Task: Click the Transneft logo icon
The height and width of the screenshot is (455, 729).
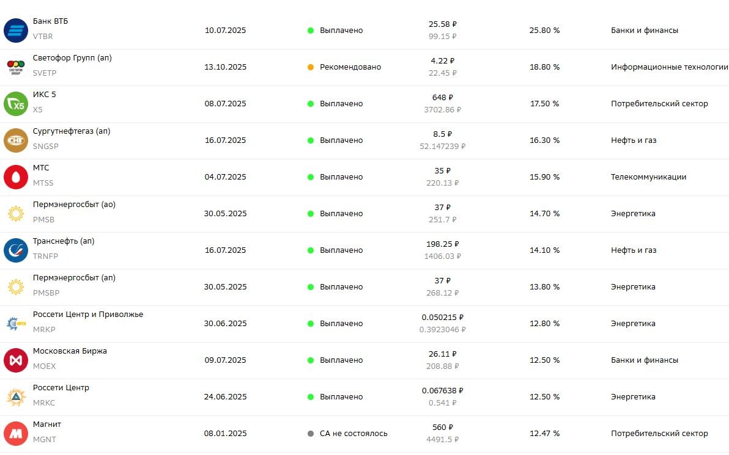Action: [16, 251]
